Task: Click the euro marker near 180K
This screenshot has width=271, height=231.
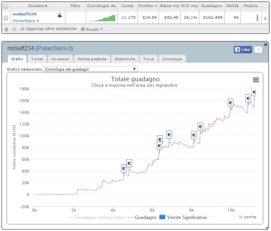Action: 254,92
